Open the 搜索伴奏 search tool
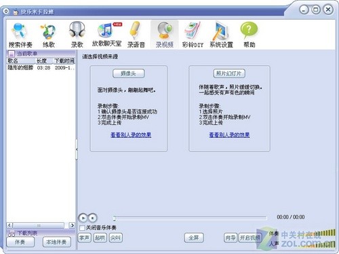This screenshot has height=254, width=339. (x=20, y=35)
